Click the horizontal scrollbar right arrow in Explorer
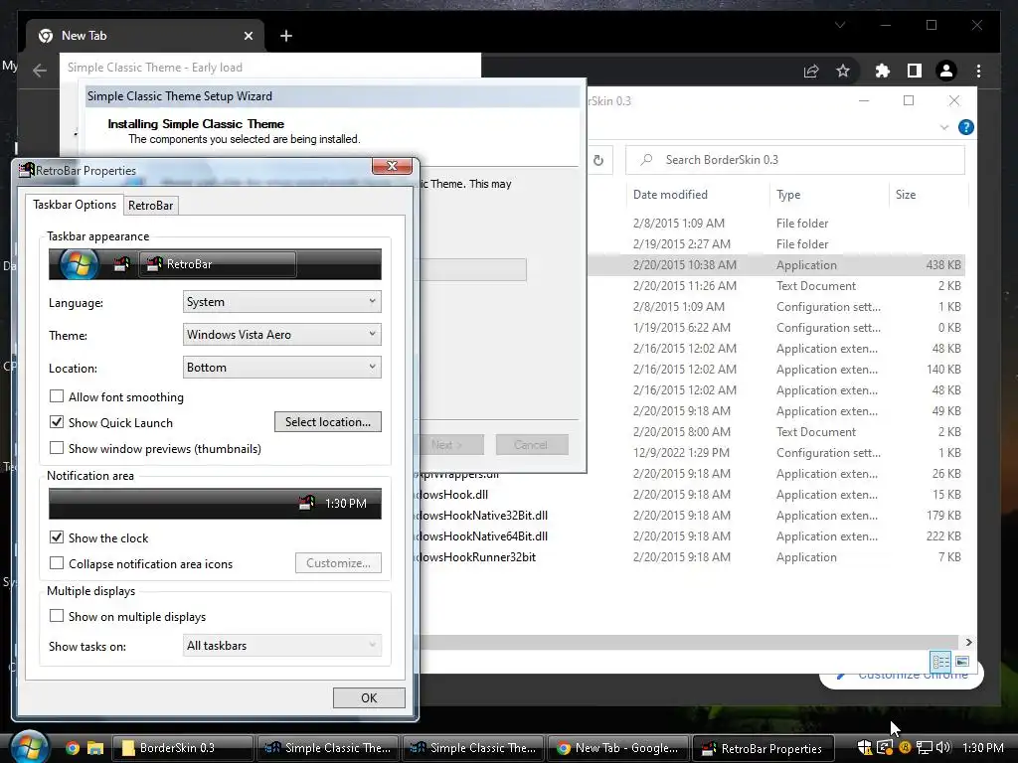The height and width of the screenshot is (763, 1018). 968,643
